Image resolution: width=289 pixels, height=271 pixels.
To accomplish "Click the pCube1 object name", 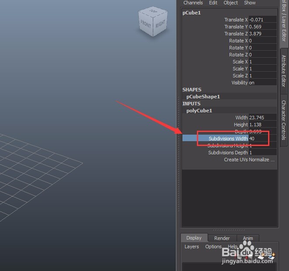I will click(192, 13).
